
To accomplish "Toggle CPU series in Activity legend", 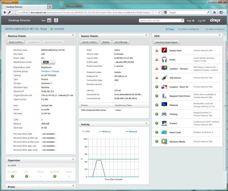I will pos(86,132).
